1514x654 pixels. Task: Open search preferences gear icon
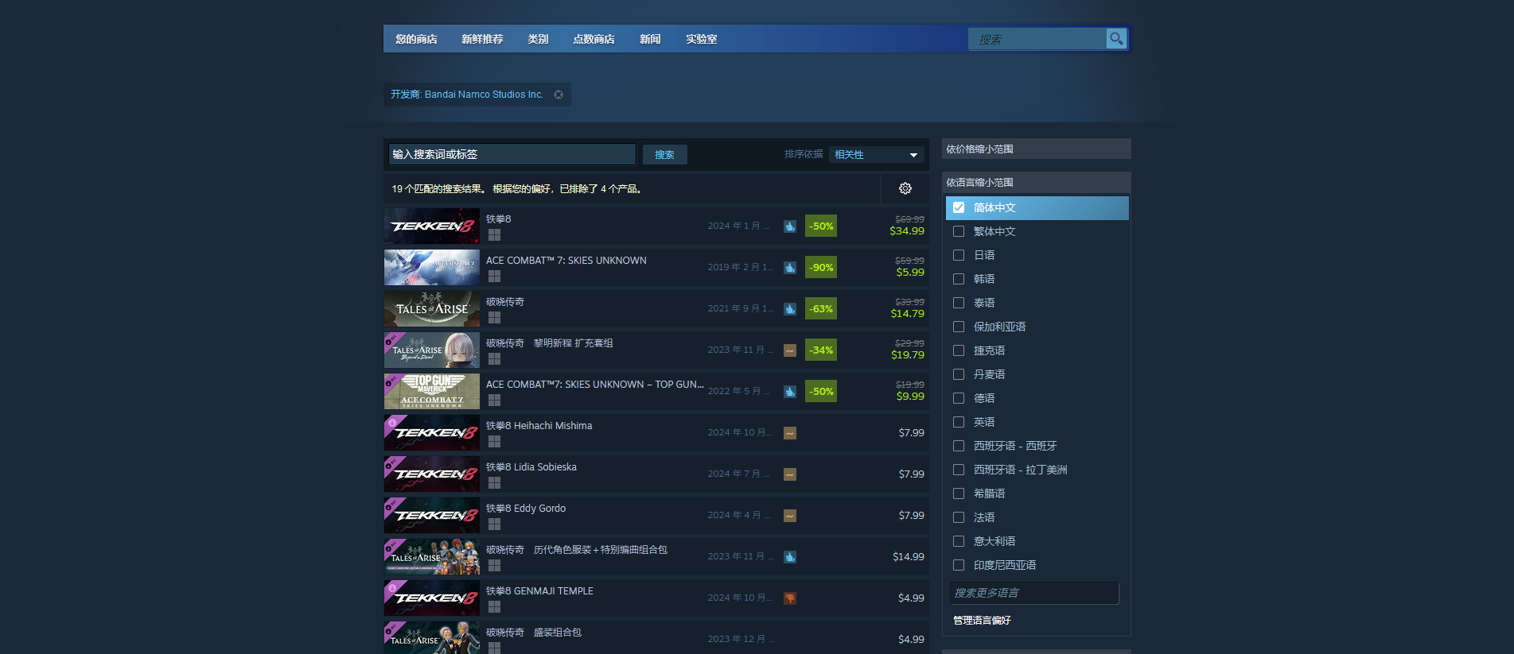pos(905,188)
